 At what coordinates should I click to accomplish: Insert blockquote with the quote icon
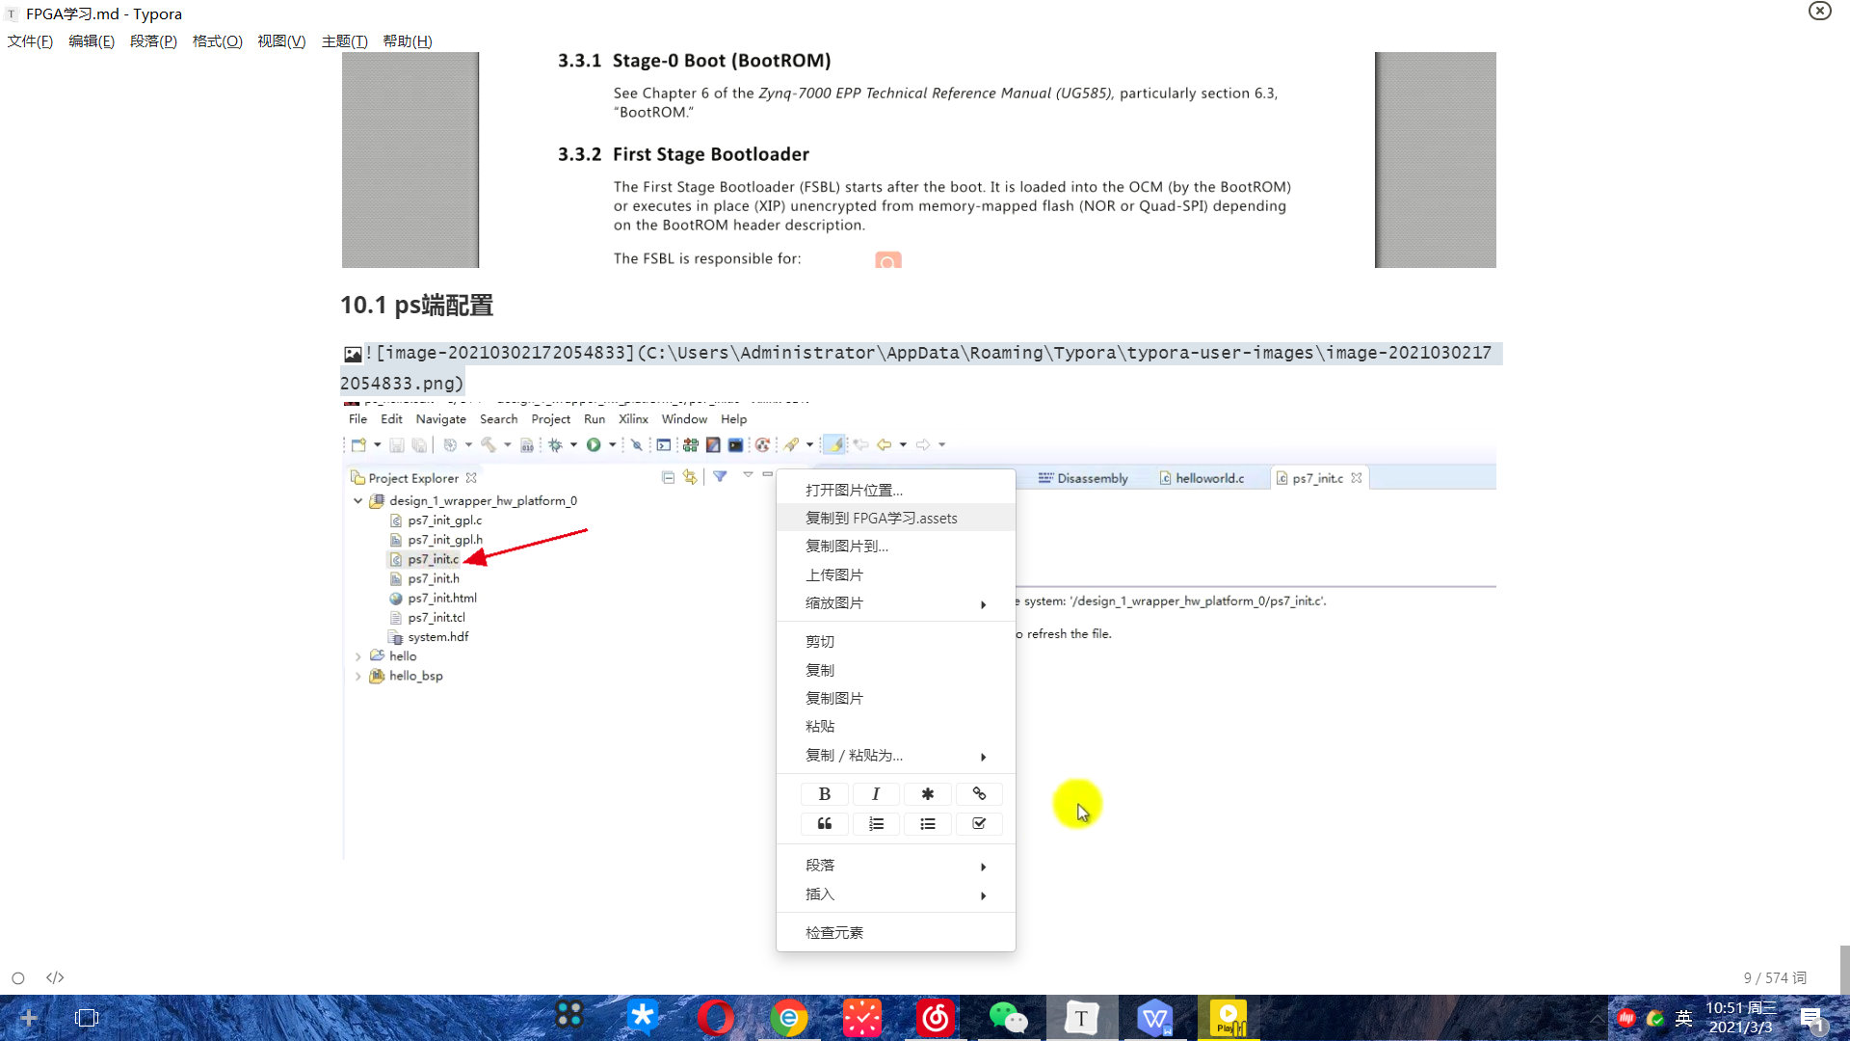coord(824,824)
